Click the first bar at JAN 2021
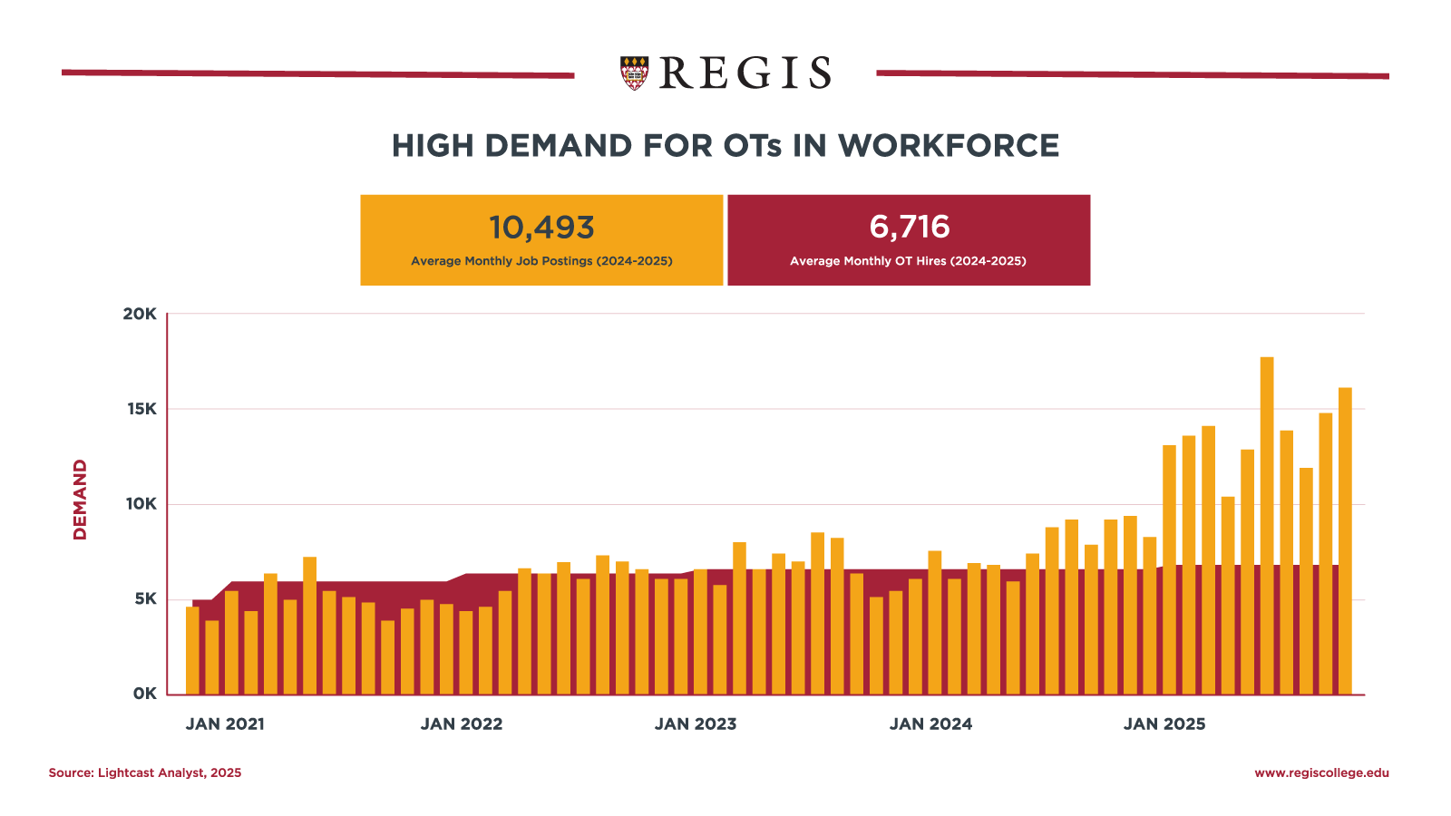This screenshot has height=816, width=1451. pyautogui.click(x=191, y=644)
